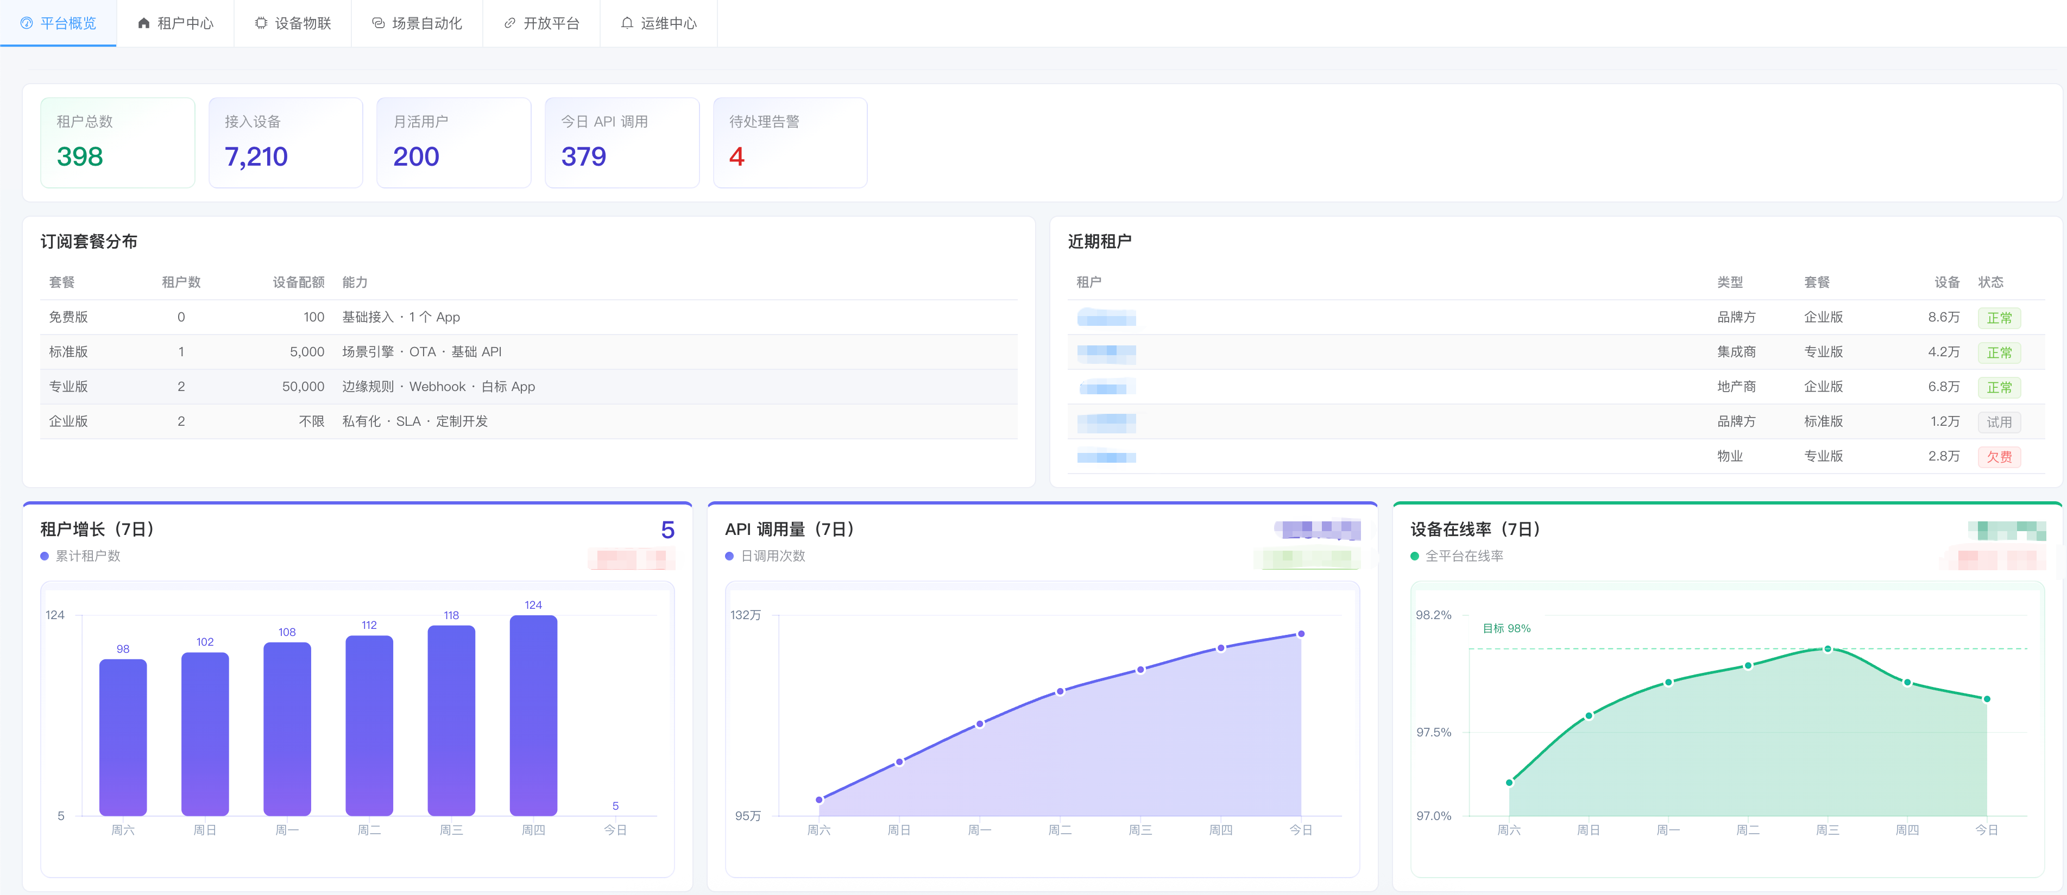
Task: Click the 周三 bar labeled 118
Action: [451, 721]
